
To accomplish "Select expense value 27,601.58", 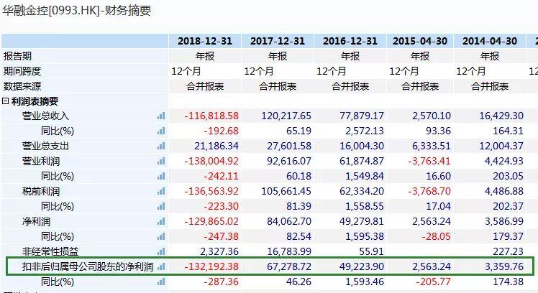I will point(289,146).
